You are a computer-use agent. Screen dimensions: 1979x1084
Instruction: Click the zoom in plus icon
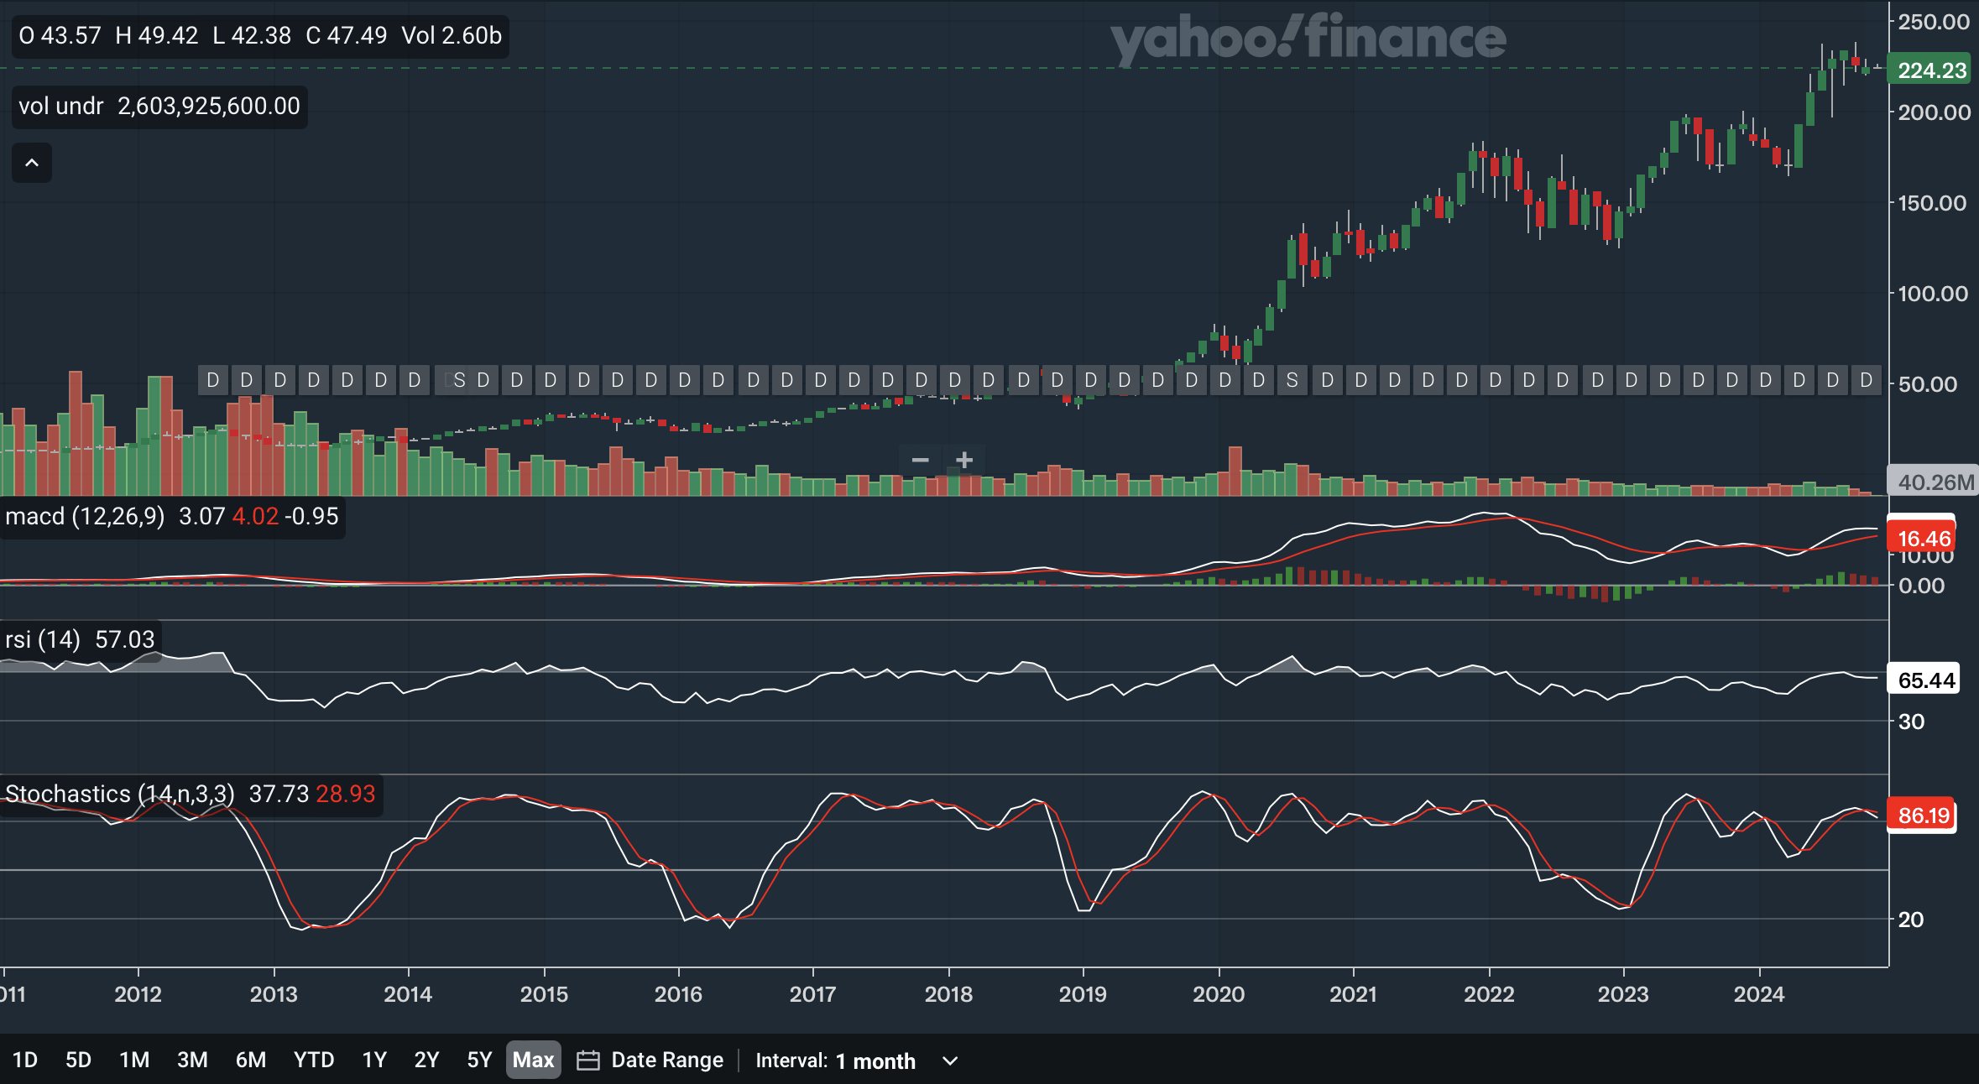point(964,460)
